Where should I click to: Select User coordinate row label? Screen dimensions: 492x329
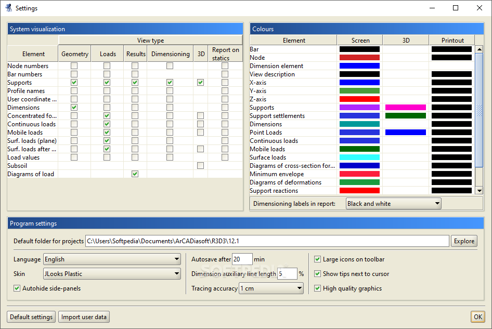(32, 99)
